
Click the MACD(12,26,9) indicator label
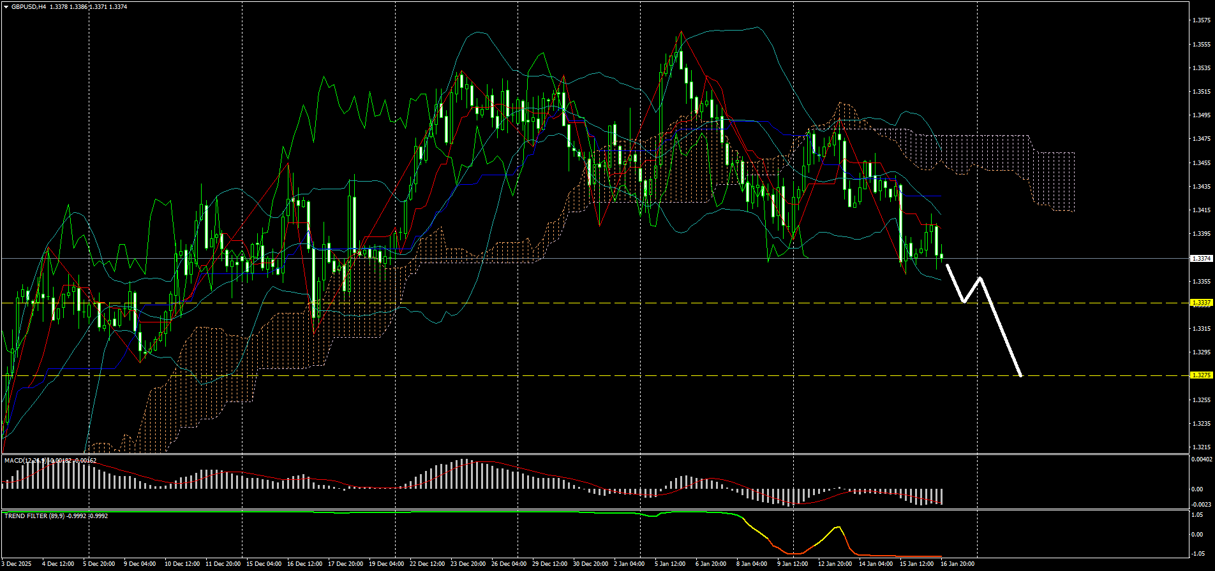coord(25,460)
